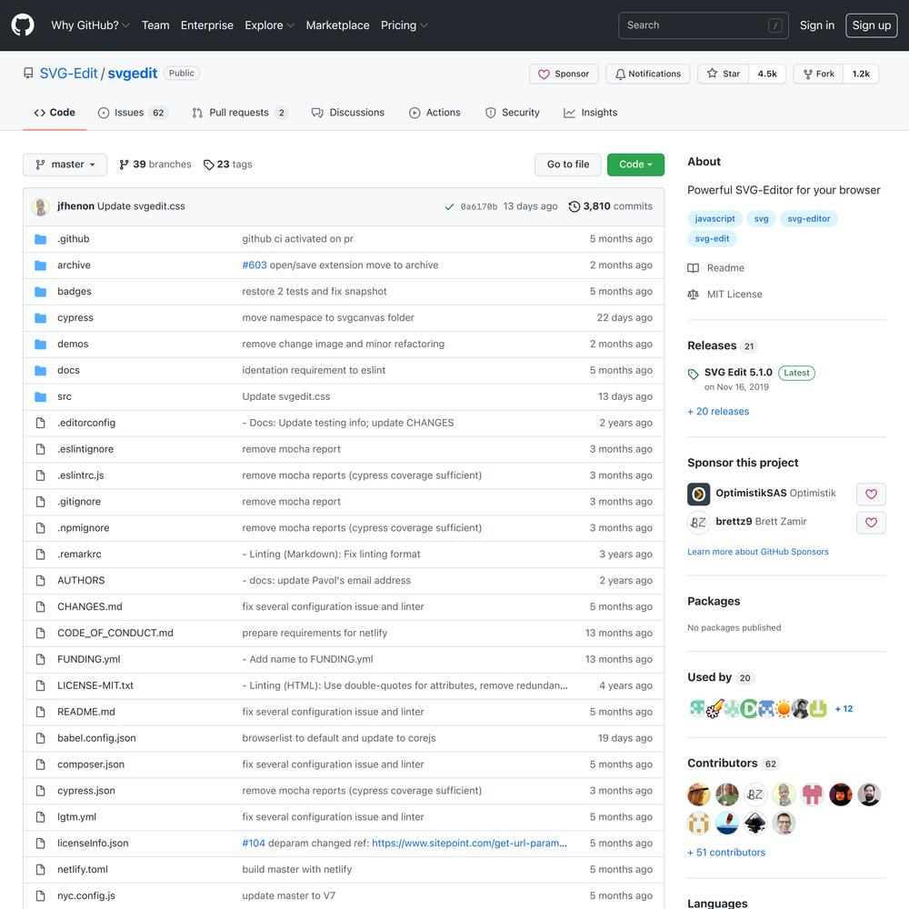
Task: Click the commits history clock icon
Action: [x=574, y=206]
